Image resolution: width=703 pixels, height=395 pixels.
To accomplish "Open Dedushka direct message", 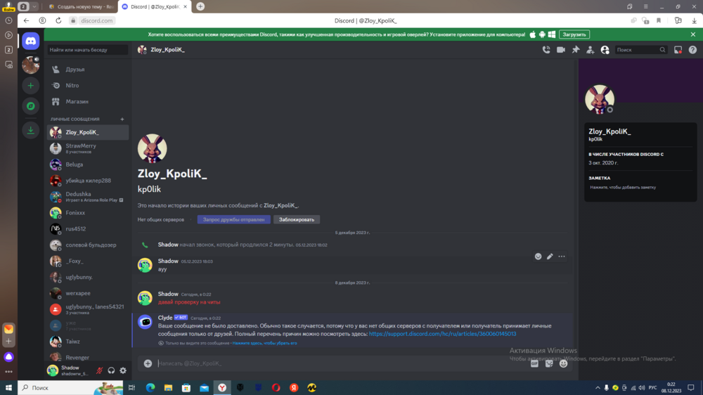I will click(x=88, y=197).
